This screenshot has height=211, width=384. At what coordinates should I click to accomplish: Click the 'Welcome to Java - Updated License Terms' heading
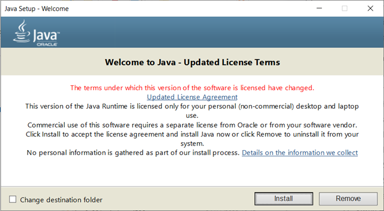point(192,62)
